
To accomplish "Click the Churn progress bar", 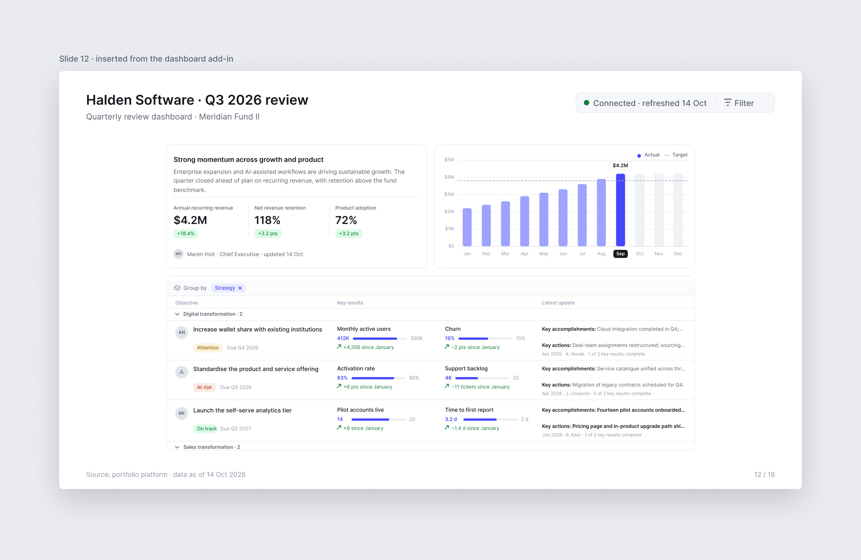I will point(485,339).
